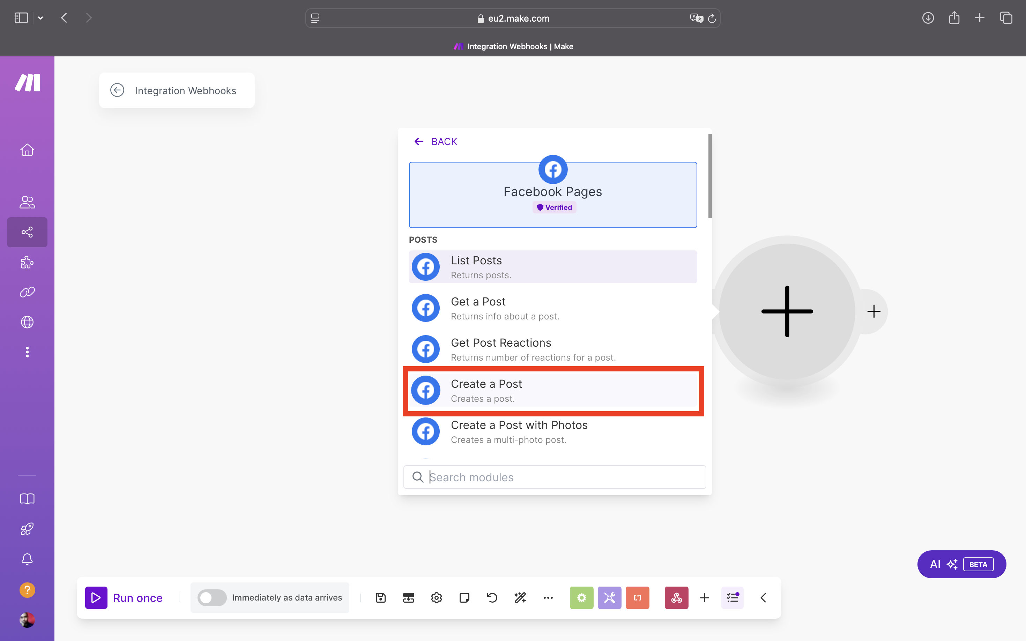Image resolution: width=1026 pixels, height=641 pixels.
Task: Click the back arrow next to Integration Webhooks
Action: pos(117,90)
